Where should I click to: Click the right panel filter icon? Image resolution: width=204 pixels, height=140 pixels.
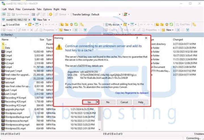[x=132, y=24]
